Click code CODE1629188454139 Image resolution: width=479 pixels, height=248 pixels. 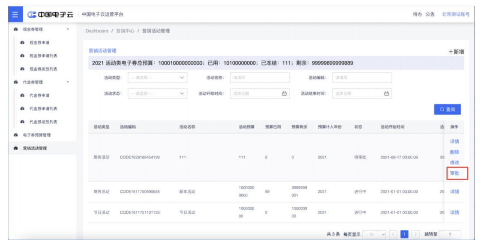pyautogui.click(x=140, y=157)
